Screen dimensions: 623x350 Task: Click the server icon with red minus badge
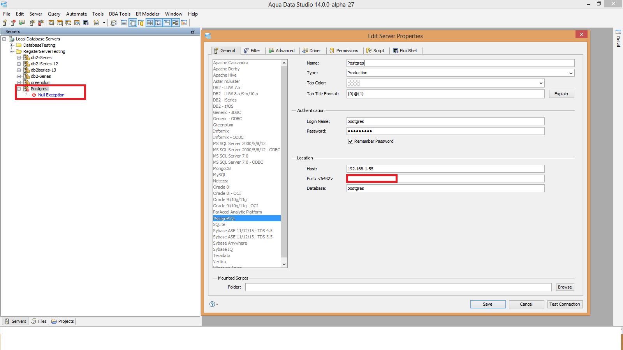13,23
